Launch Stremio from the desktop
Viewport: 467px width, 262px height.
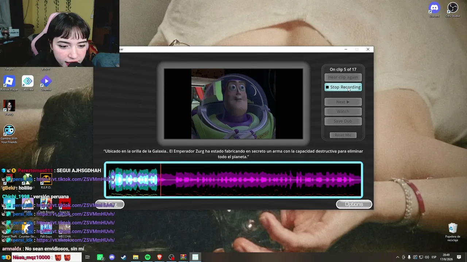point(46,83)
